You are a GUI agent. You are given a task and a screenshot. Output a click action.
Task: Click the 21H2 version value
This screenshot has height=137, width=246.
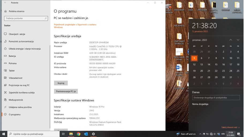pyautogui.click(x=92, y=111)
